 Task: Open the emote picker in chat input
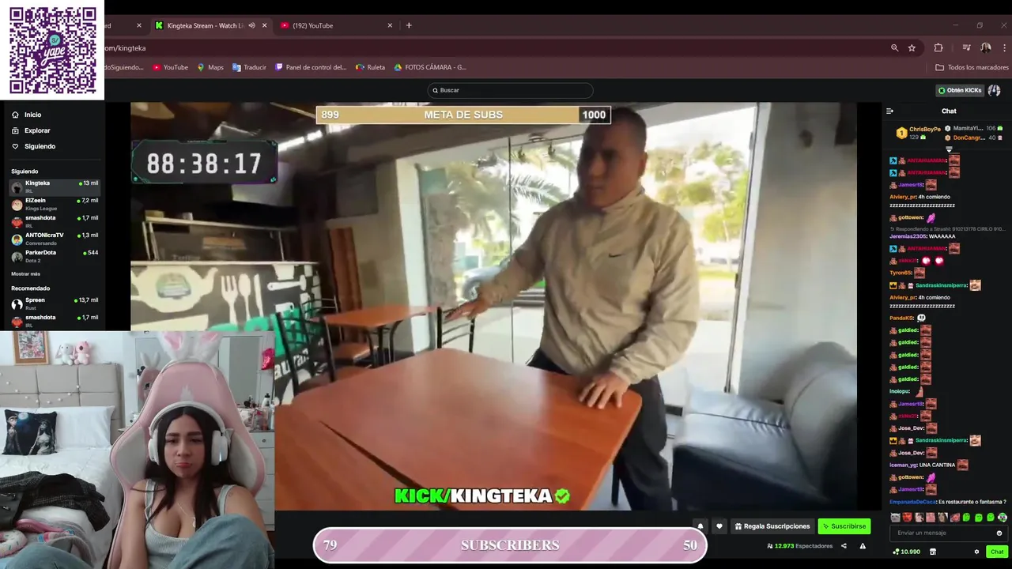tap(999, 533)
